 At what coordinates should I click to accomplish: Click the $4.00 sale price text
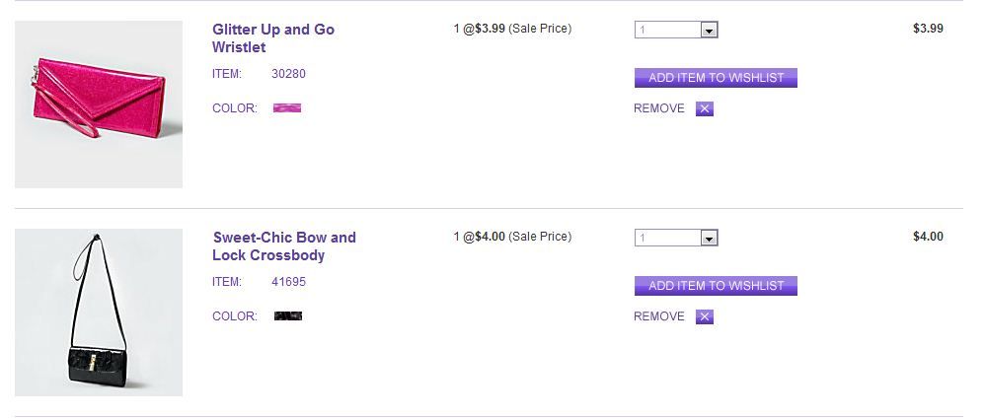[x=490, y=237]
